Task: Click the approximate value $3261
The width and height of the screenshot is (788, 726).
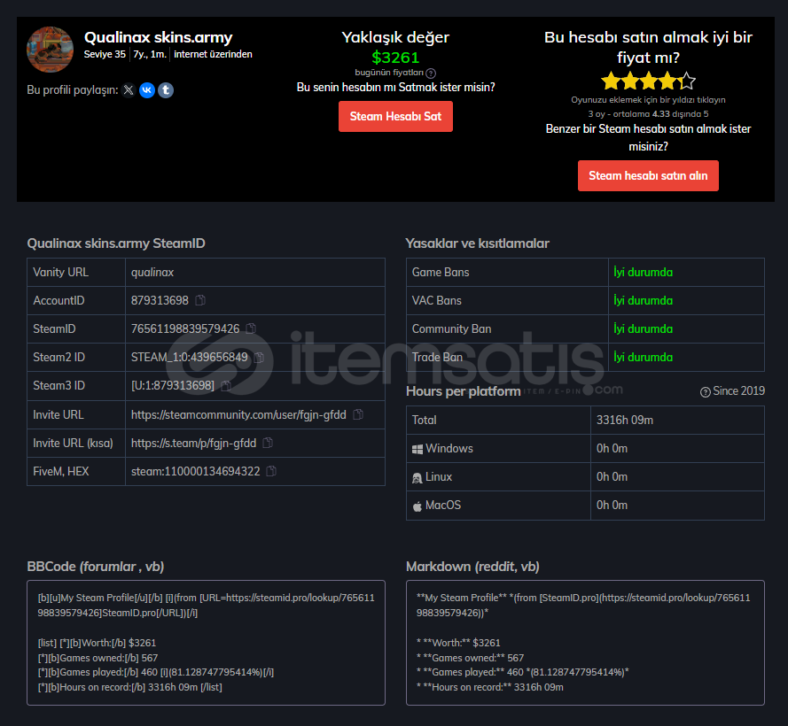Action: (395, 58)
